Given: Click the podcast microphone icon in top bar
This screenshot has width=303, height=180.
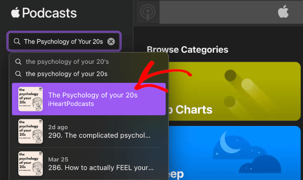Looking at the screenshot, I should 147,12.
